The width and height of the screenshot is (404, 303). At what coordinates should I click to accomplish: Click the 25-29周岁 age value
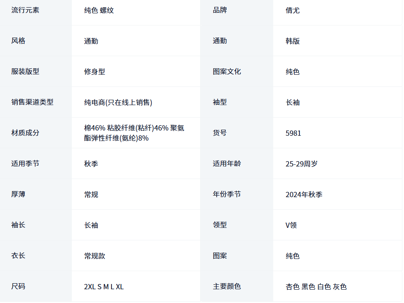301,164
